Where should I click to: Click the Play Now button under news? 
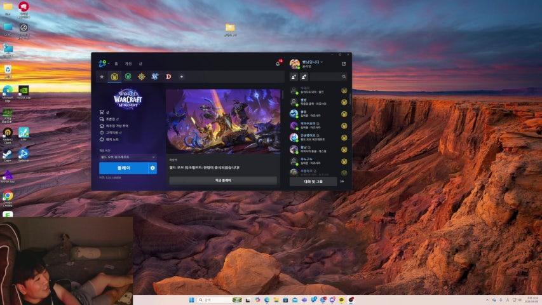223,180
